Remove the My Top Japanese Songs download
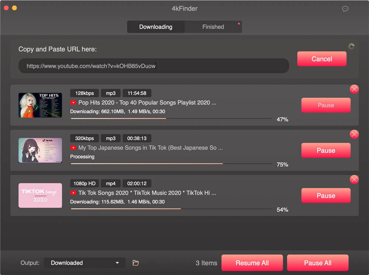Screen dimensions: 369x275 (x=354, y=134)
